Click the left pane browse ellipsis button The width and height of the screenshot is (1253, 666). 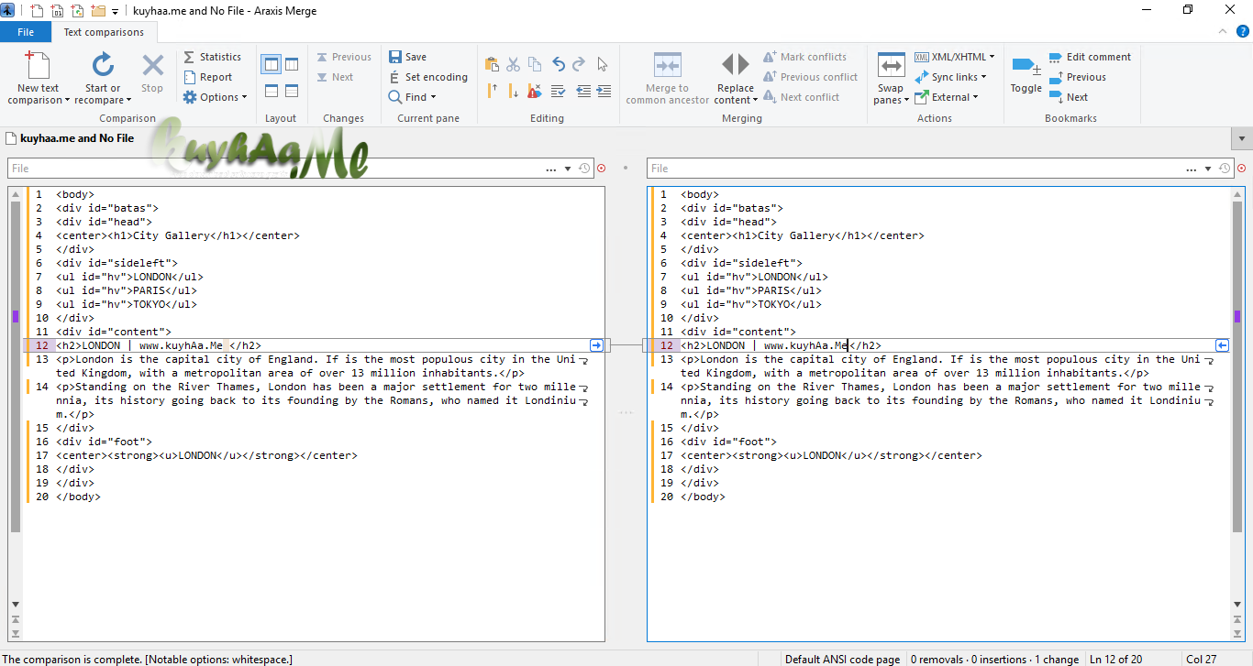[x=551, y=169]
